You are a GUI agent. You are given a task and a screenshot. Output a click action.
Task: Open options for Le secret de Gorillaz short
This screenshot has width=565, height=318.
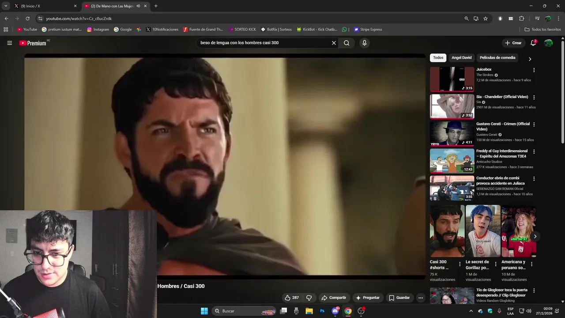[495, 264]
